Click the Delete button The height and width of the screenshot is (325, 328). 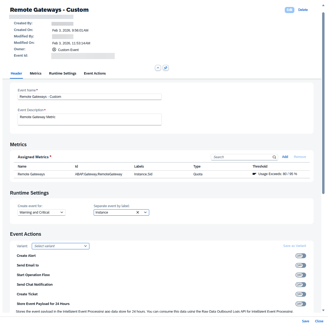point(303,10)
